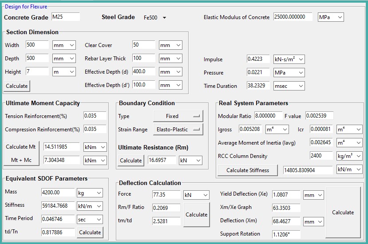Open Ultimate Resistance kN unit dropdown

(x=190, y=161)
